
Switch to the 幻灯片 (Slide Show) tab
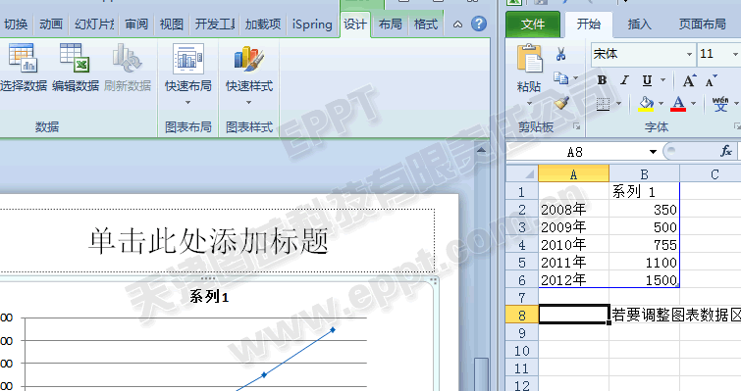tap(94, 24)
